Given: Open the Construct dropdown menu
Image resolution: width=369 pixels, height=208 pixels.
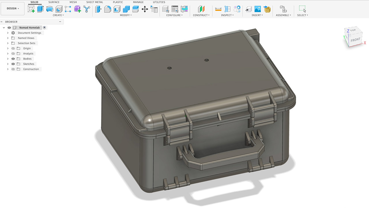Looking at the screenshot, I should click(x=201, y=15).
